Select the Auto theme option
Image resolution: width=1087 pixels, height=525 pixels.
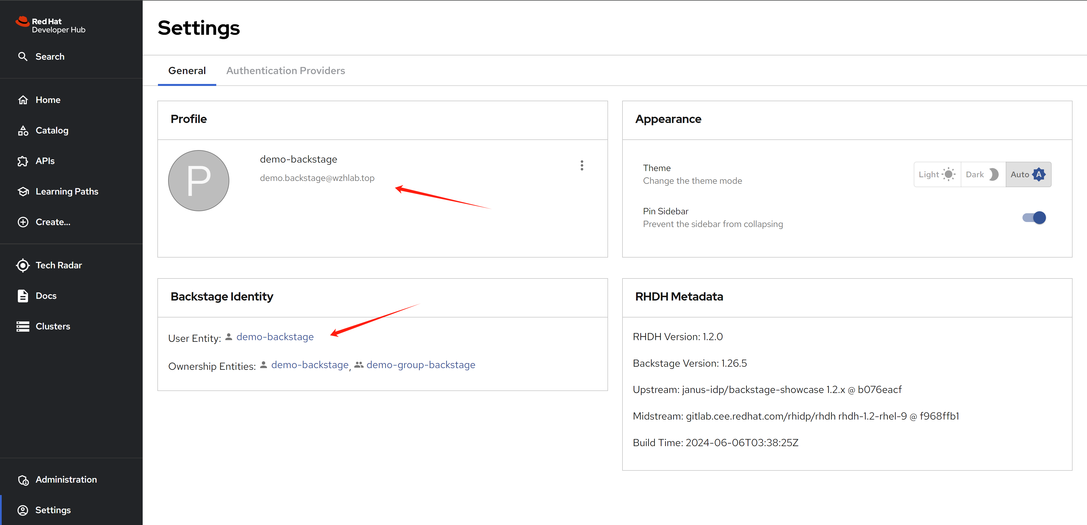[x=1028, y=174]
